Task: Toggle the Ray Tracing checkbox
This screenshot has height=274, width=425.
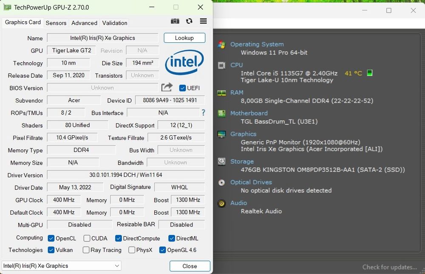Action: 86,250
